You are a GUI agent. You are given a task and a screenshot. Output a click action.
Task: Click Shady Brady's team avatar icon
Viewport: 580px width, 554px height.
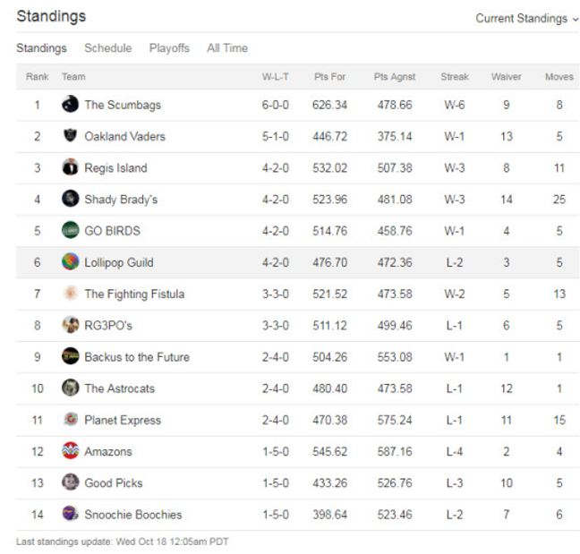tap(70, 199)
